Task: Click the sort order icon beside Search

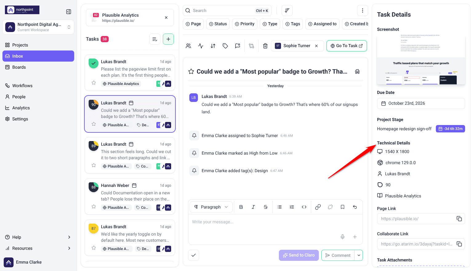Action: (x=287, y=10)
